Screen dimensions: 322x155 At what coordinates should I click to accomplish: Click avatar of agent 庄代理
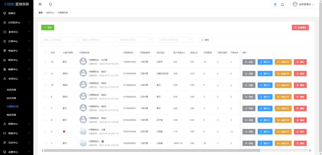[83, 61]
